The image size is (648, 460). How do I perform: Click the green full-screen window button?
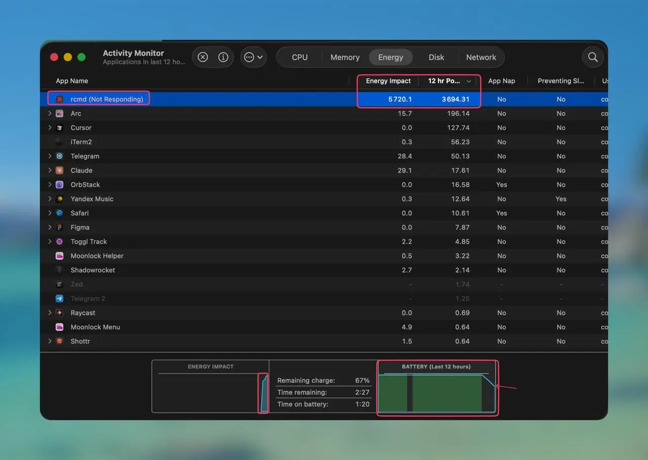[81, 57]
